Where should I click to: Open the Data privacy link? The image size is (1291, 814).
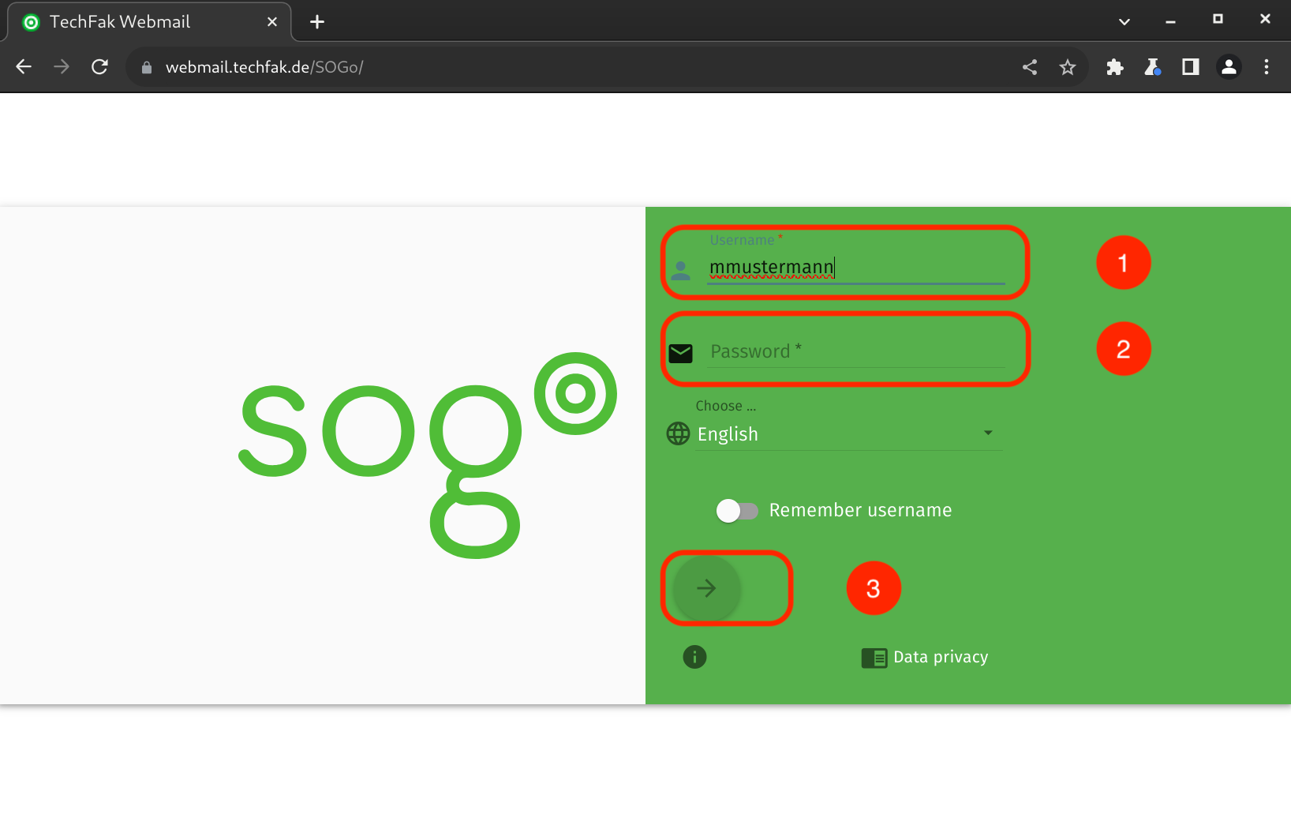tap(941, 657)
